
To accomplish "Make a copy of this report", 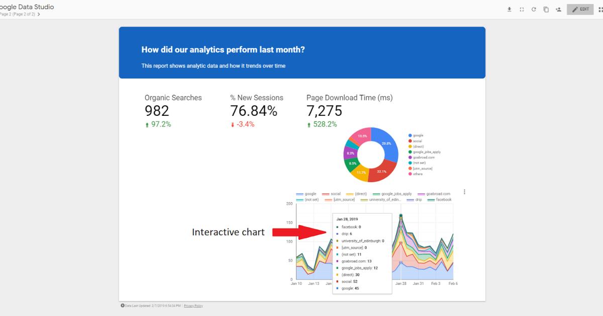I will pyautogui.click(x=546, y=9).
